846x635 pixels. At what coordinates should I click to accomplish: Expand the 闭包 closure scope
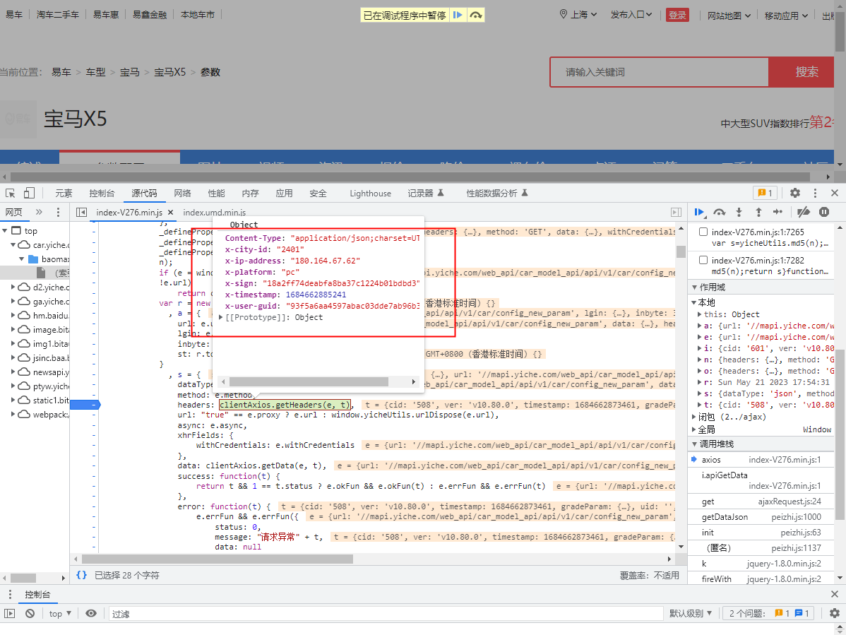pyautogui.click(x=694, y=417)
